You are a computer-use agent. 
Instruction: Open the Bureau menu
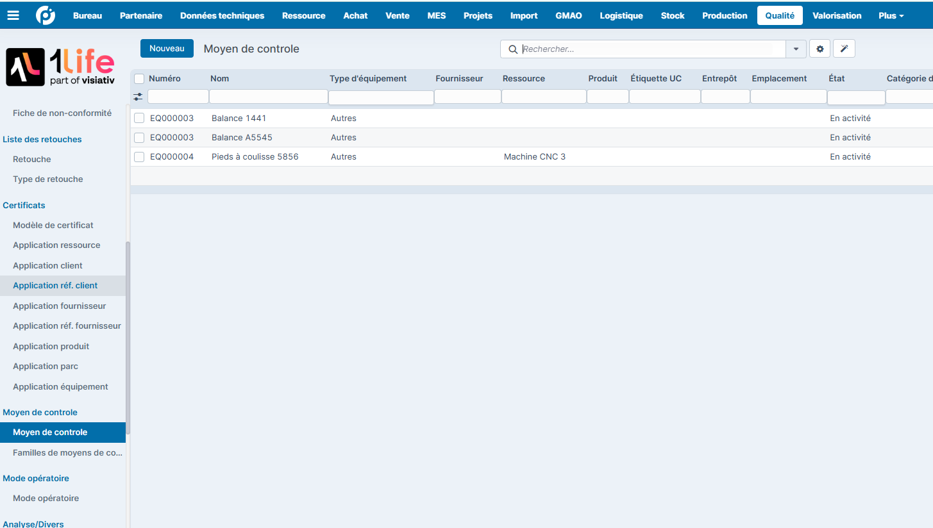87,15
